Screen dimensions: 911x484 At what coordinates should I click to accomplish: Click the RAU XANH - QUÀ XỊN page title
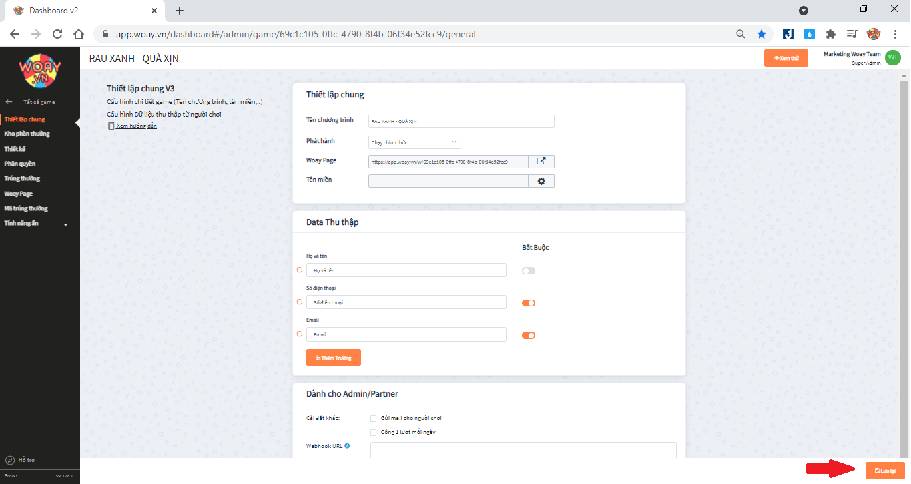click(134, 59)
